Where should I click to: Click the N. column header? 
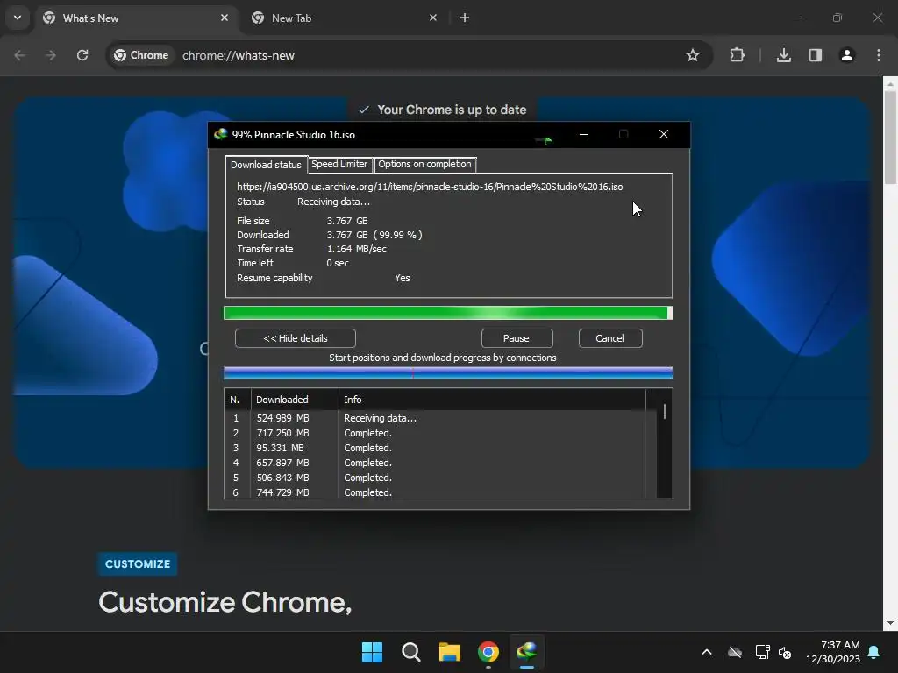click(x=238, y=400)
